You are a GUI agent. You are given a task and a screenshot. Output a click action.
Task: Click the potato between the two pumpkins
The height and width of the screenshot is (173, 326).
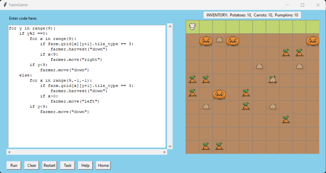pyautogui.click(x=219, y=40)
